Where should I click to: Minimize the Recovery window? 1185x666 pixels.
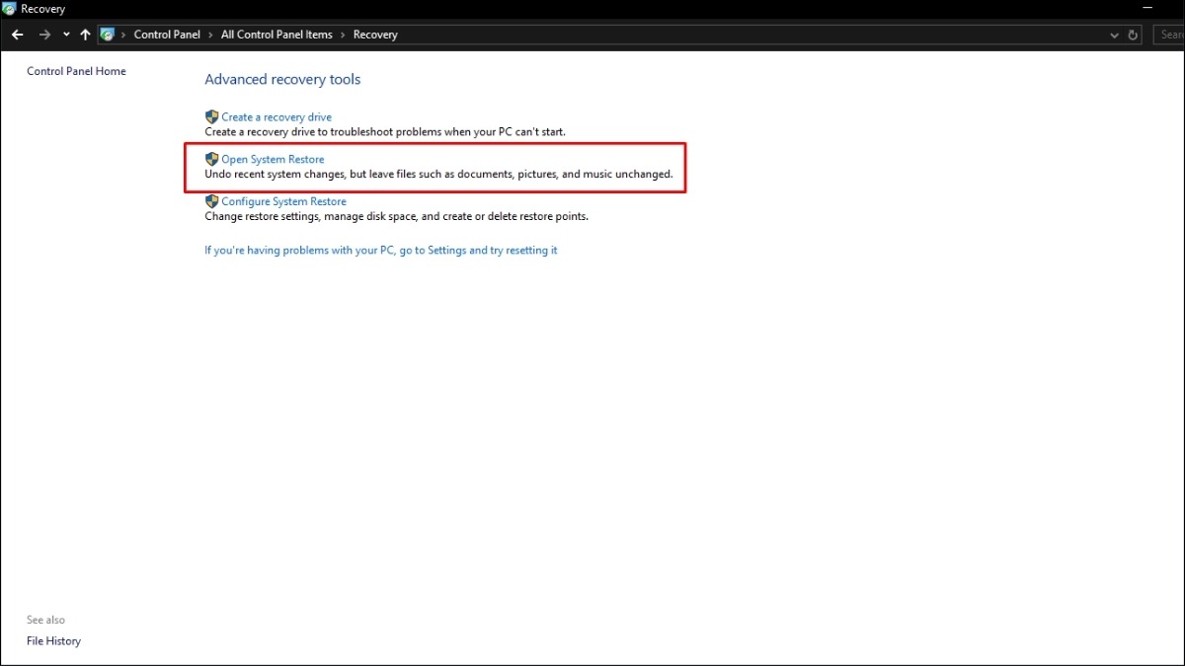[x=1147, y=9]
